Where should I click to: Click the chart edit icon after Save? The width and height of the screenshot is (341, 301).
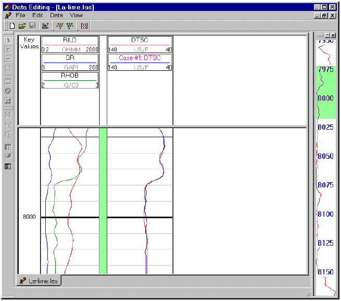pyautogui.click(x=45, y=26)
